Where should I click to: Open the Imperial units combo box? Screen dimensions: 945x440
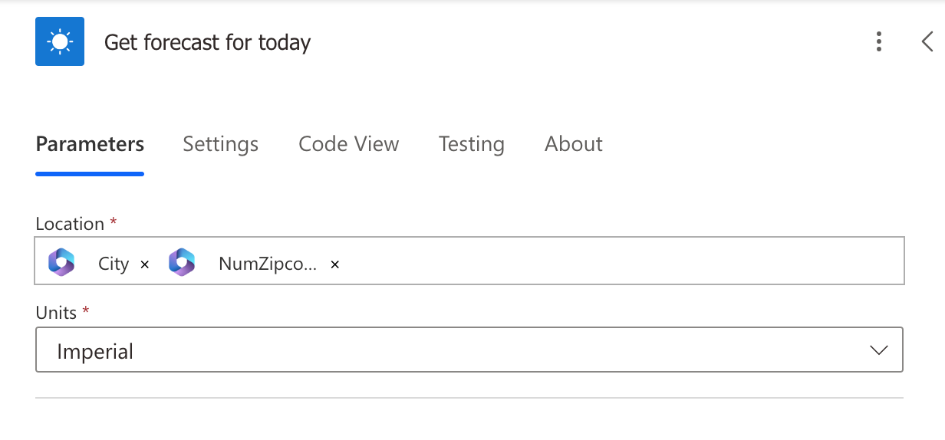(x=469, y=350)
